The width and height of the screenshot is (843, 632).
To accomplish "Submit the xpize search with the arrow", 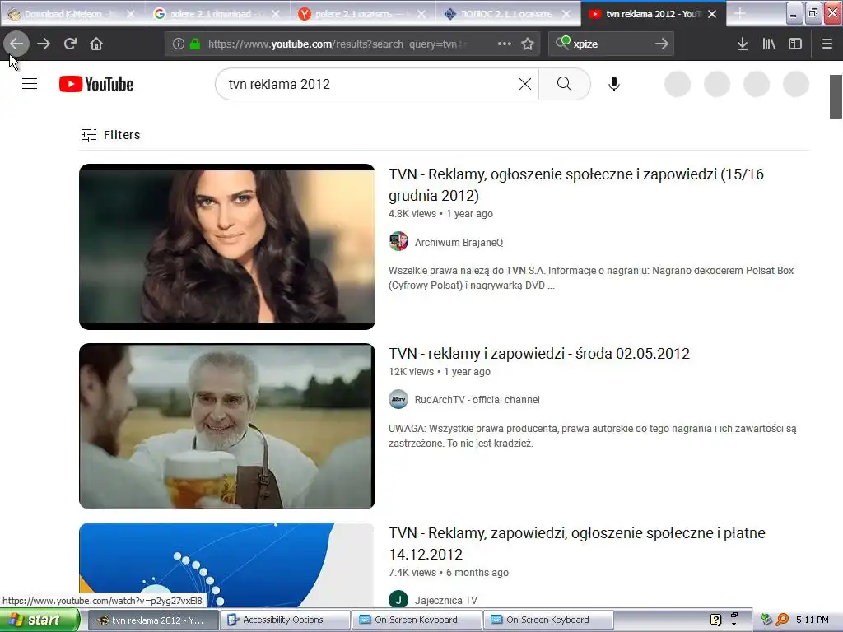I will (x=662, y=44).
